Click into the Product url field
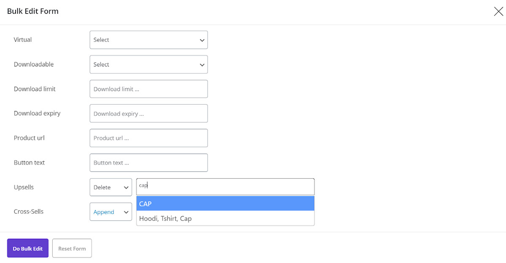 (x=148, y=138)
